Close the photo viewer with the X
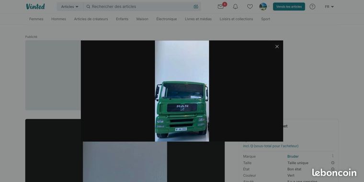 277,46
